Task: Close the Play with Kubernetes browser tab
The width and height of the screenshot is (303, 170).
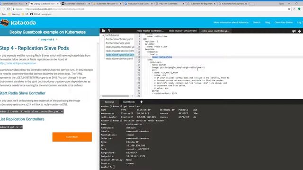Action: (183, 4)
